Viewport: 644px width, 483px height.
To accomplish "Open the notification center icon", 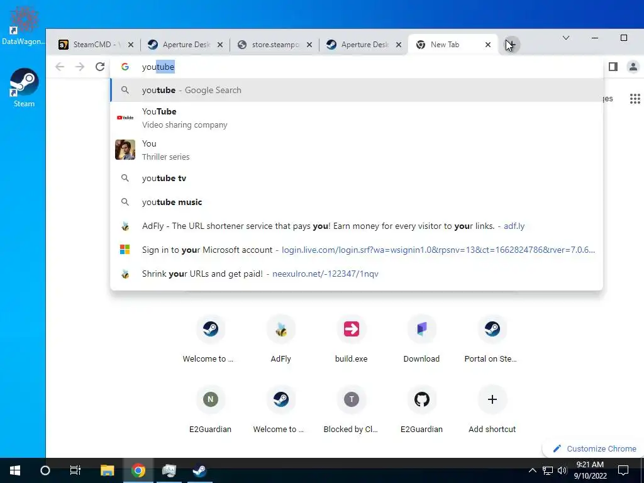I will (x=623, y=470).
